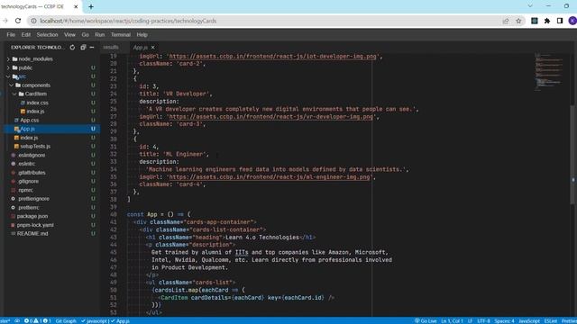Click the dark square extension icon
This screenshot has height=324, width=577.
pyautogui.click(x=535, y=21)
